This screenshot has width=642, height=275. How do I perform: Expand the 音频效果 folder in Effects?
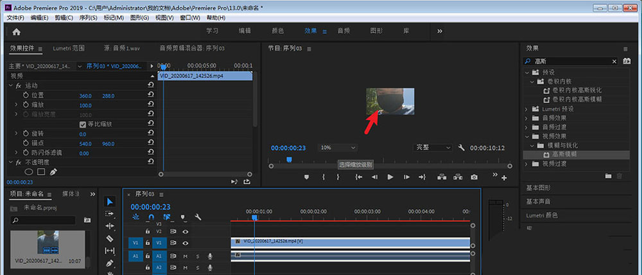pyautogui.click(x=526, y=118)
